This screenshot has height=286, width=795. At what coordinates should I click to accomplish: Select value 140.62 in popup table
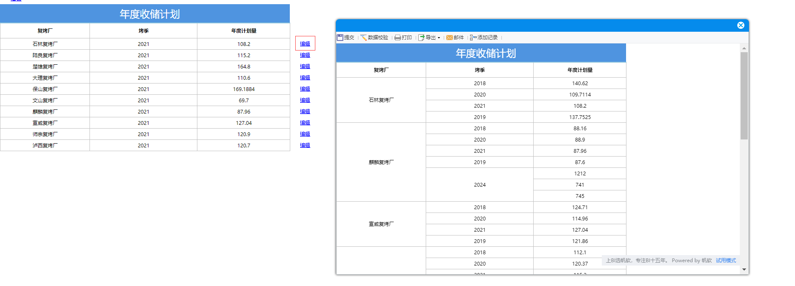click(580, 83)
